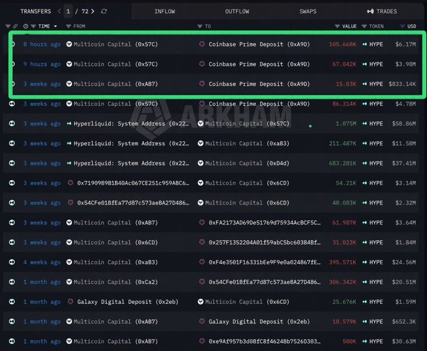427x351 pixels.
Task: Open Multicoin Capital (0xD4d) recipient link
Action: click(x=247, y=163)
